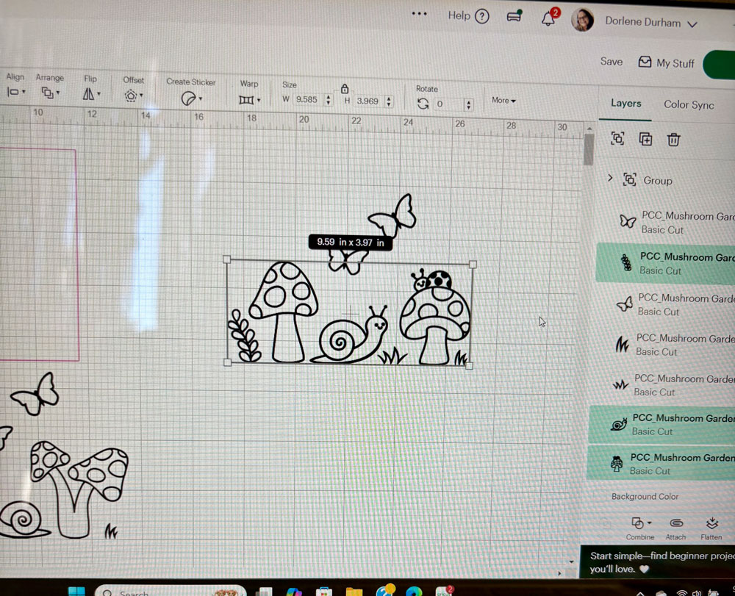Open the Align dropdown
This screenshot has height=596, width=735.
coord(15,92)
